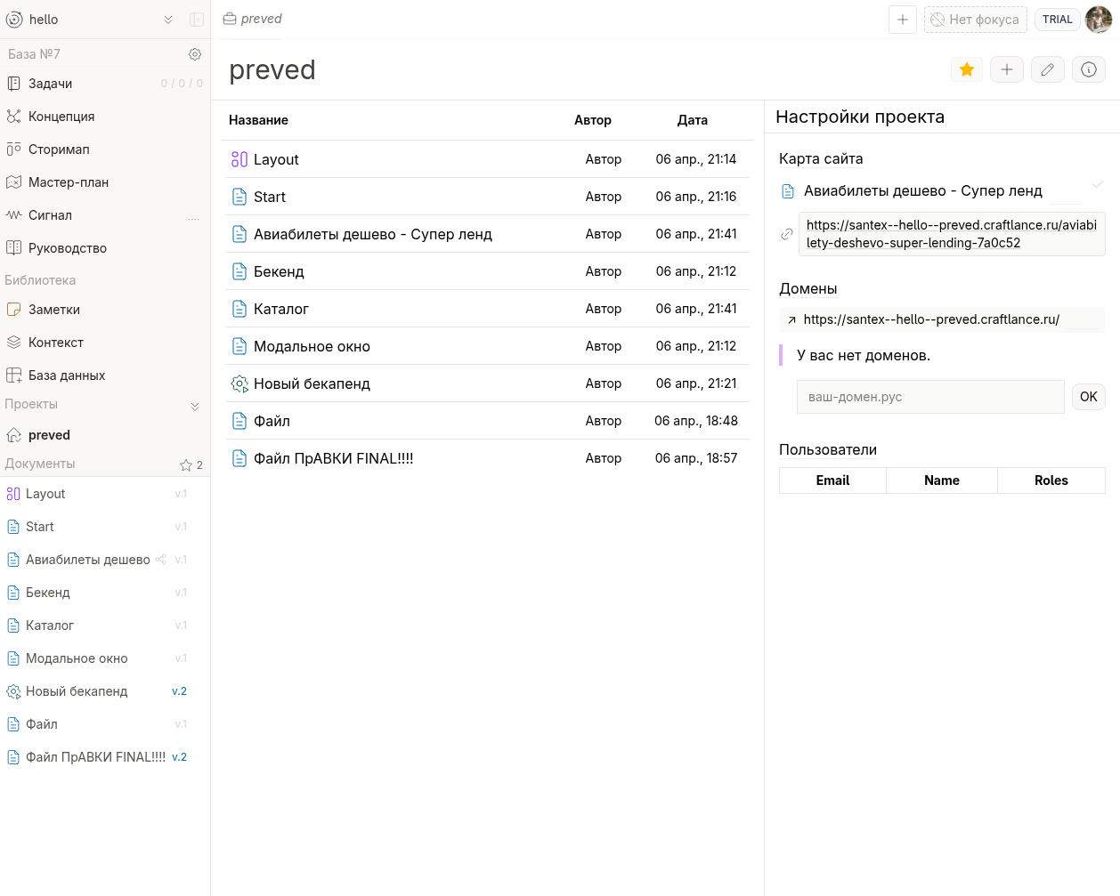The height and width of the screenshot is (896, 1120).
Task: Open the Layout document in table
Action: [276, 159]
